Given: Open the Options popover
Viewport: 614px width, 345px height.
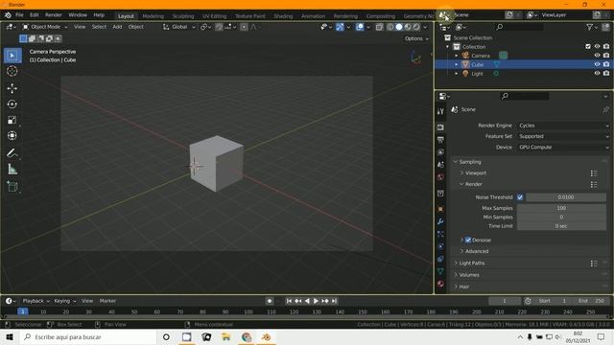Looking at the screenshot, I should click(x=416, y=38).
